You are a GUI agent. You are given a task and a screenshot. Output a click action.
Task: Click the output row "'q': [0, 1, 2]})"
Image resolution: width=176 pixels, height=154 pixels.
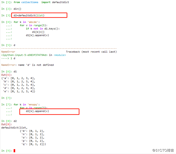34,144
